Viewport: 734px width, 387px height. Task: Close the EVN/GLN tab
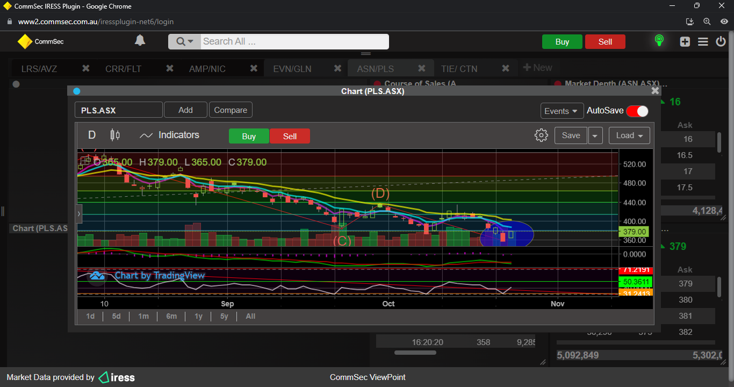[337, 68]
